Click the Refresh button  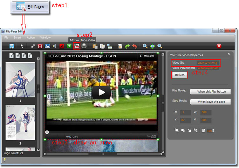point(180,75)
